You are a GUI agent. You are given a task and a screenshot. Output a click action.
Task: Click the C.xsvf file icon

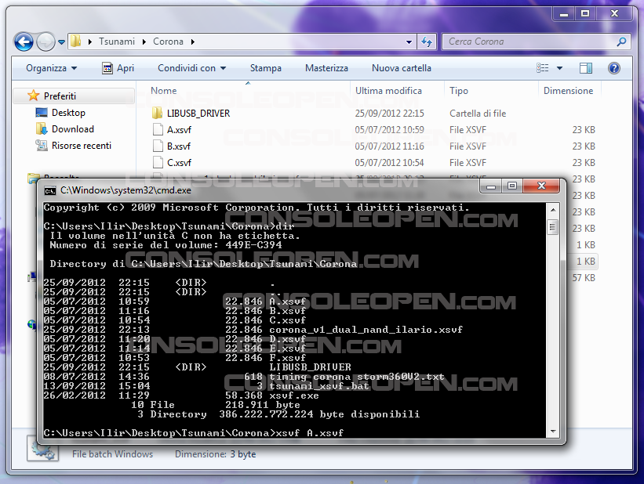click(158, 162)
